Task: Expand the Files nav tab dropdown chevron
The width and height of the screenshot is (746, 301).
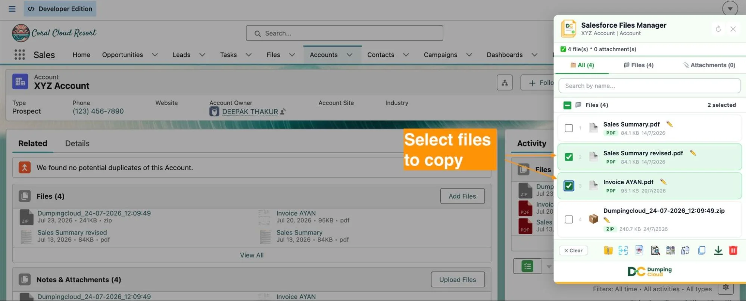Action: pyautogui.click(x=292, y=55)
